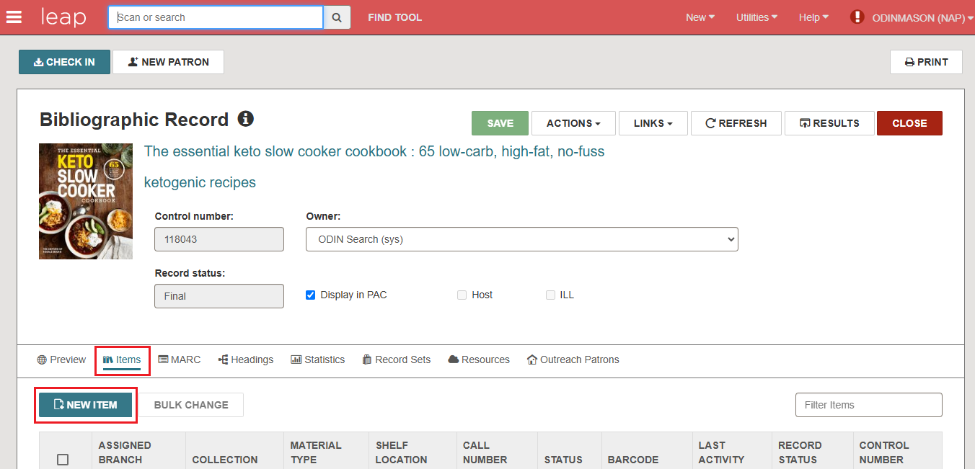Switch to the MARC tab
Viewport: 975px width, 469px height.
pyautogui.click(x=180, y=359)
